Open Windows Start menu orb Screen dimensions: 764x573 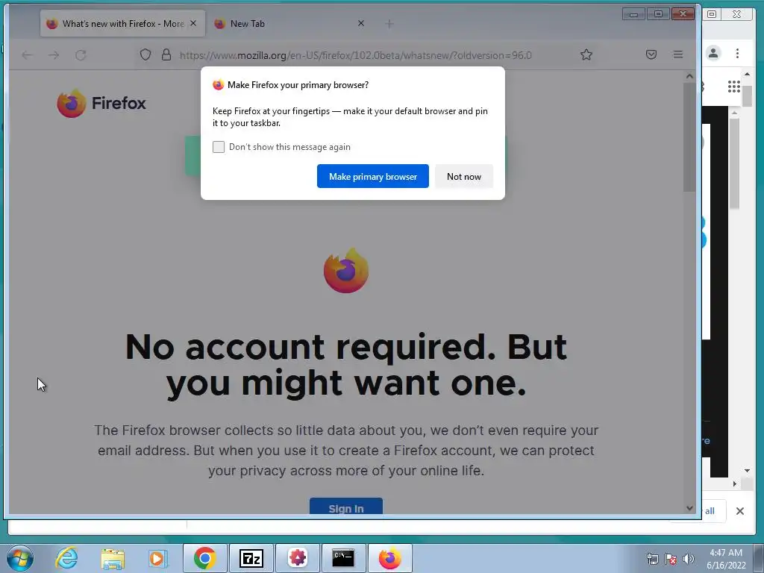click(20, 558)
